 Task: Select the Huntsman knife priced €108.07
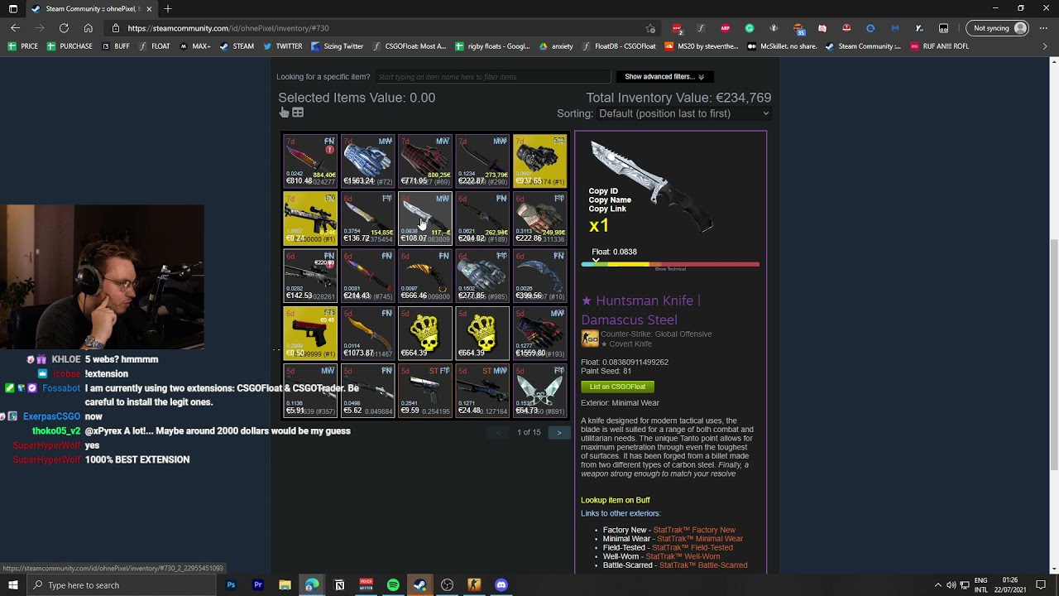coord(425,219)
